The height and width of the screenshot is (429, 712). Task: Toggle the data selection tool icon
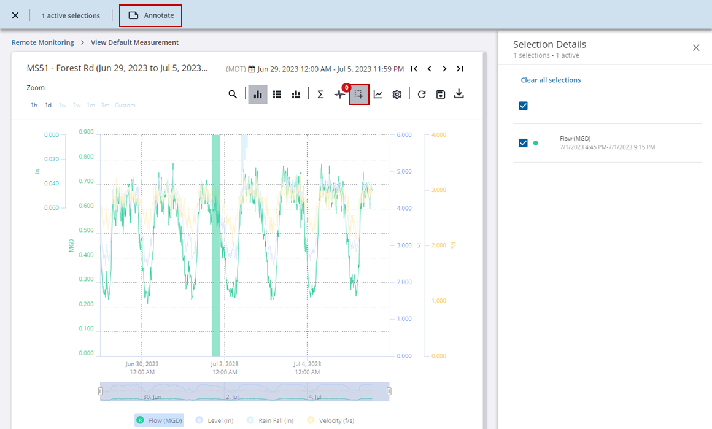tap(359, 95)
